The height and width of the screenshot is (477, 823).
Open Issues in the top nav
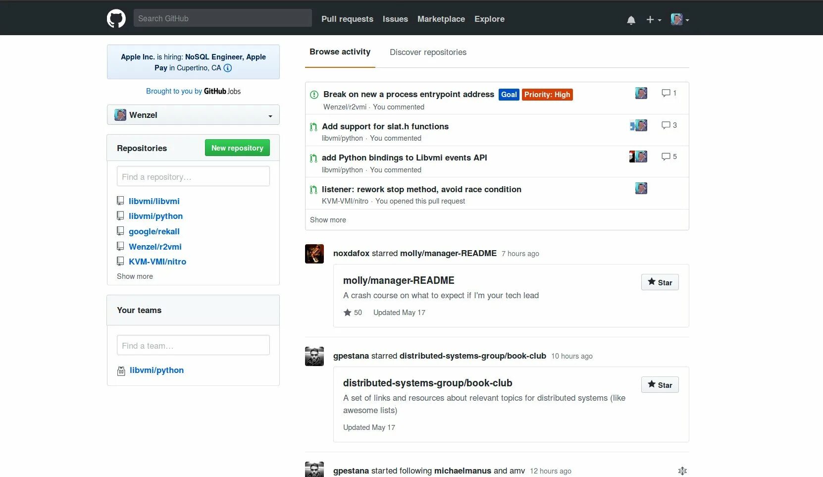click(395, 19)
